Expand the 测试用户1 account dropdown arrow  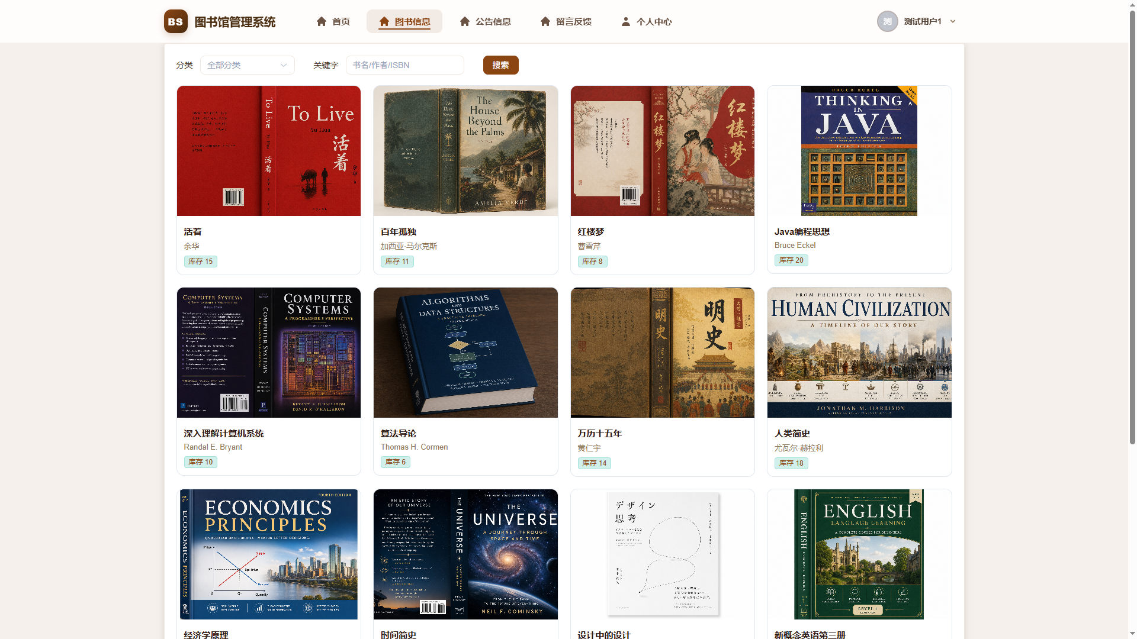(953, 21)
